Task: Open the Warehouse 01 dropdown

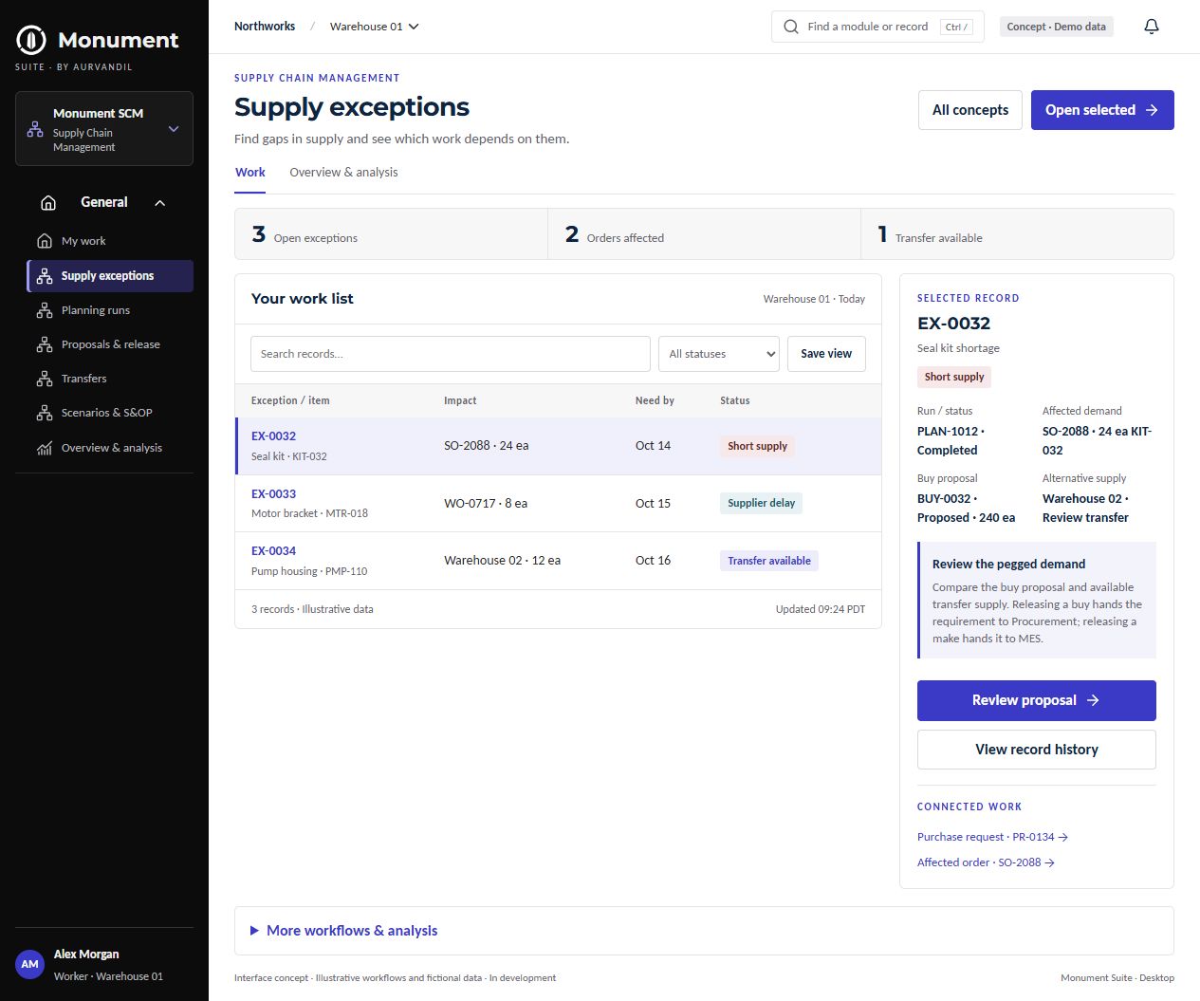Action: (x=374, y=27)
